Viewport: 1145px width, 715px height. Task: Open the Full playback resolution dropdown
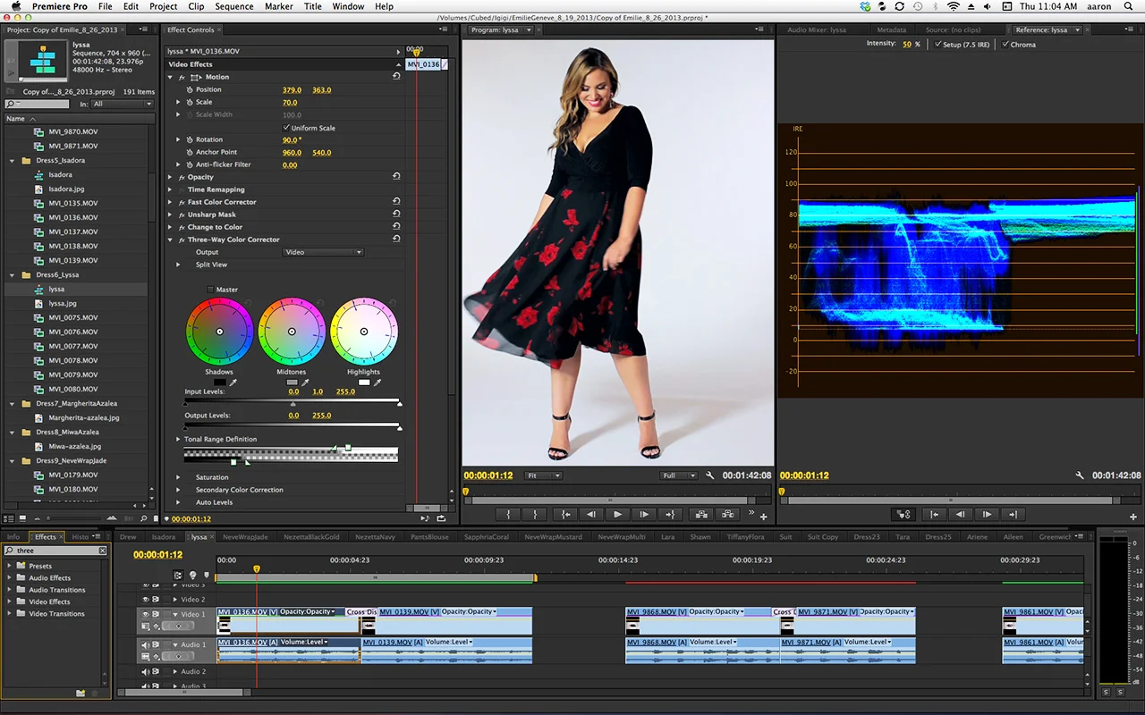coord(679,476)
